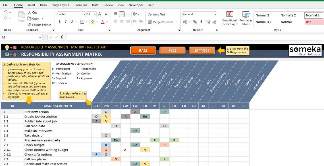The image size is (324, 166).
Task: Click the Undo arrow icon
Action: point(6,12)
